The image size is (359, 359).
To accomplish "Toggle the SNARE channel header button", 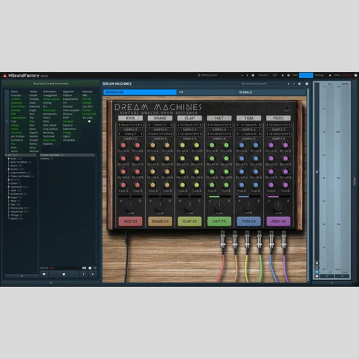I will point(160,118).
